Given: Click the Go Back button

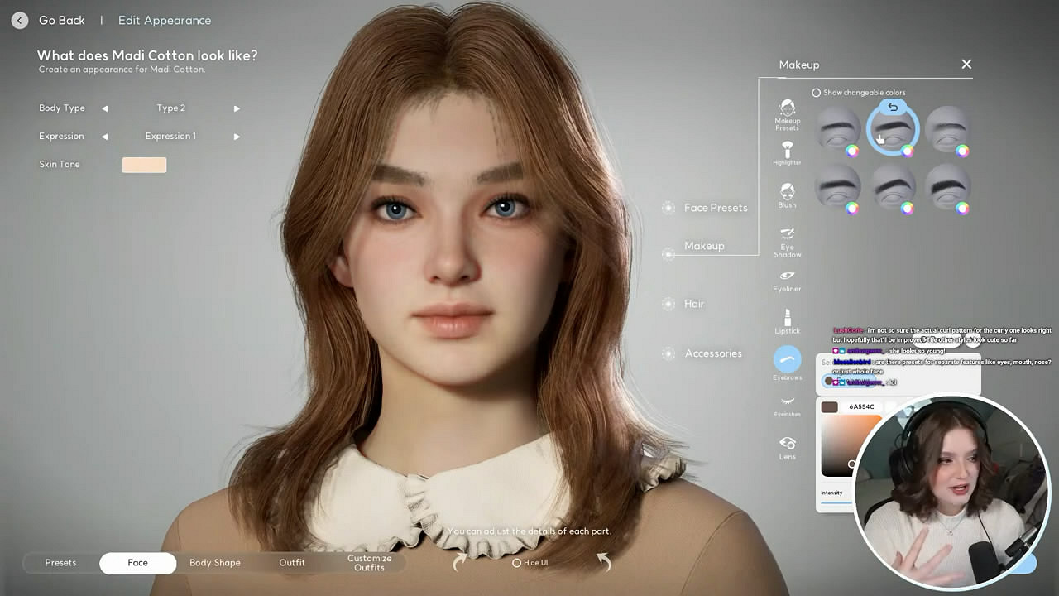Looking at the screenshot, I should (20, 21).
